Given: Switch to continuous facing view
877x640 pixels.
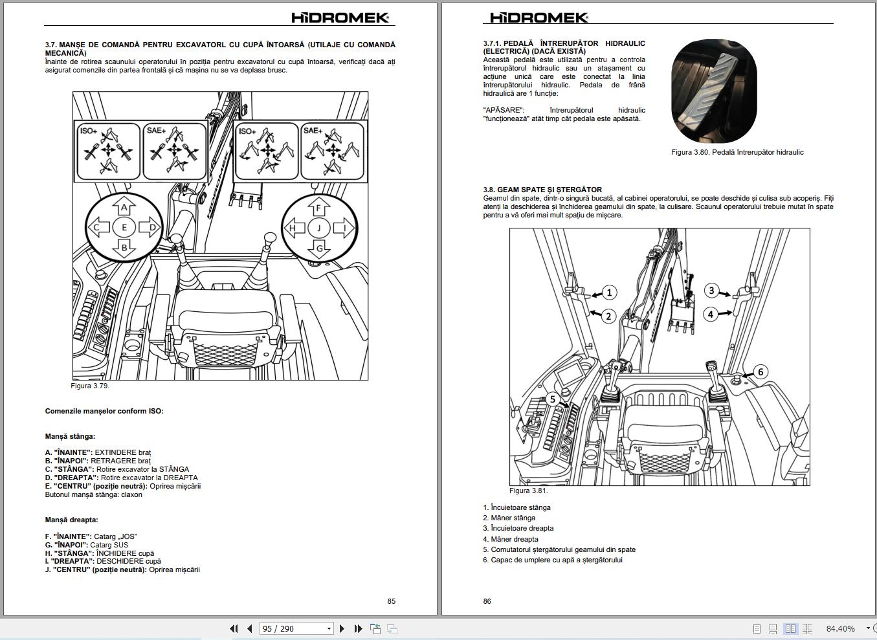Looking at the screenshot, I should [x=807, y=628].
